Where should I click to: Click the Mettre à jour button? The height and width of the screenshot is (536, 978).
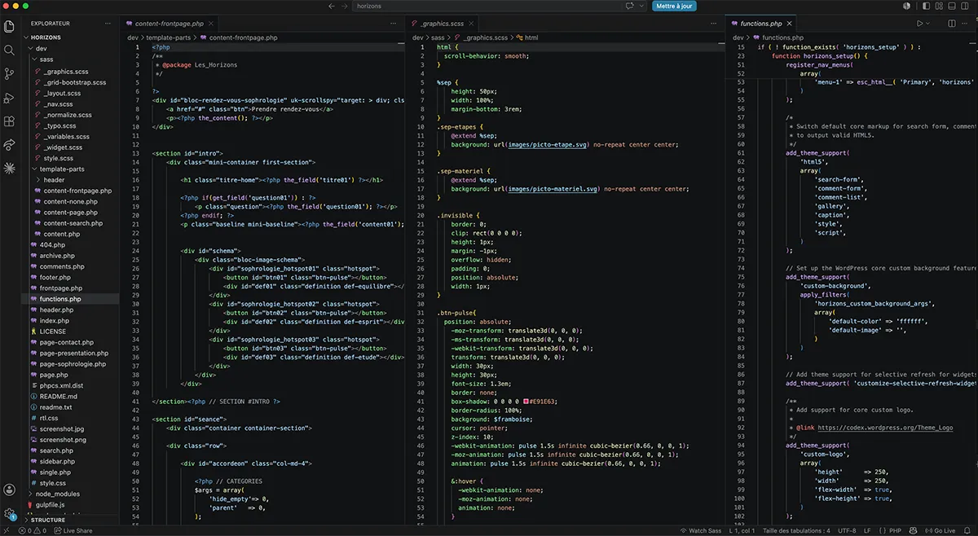point(674,6)
